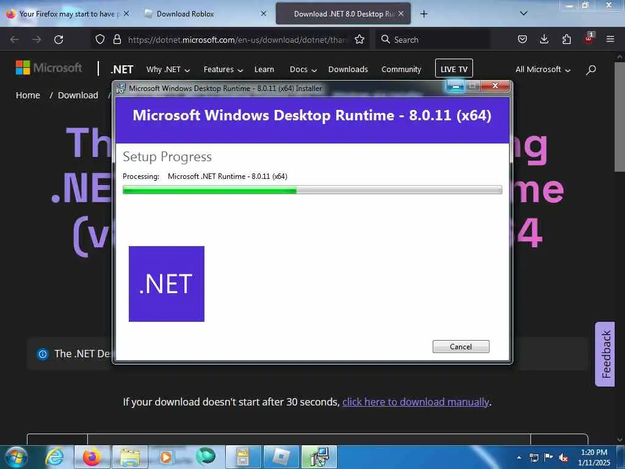Screen dimensions: 625x469
Task: Click the network tray icon
Action: [x=533, y=457]
